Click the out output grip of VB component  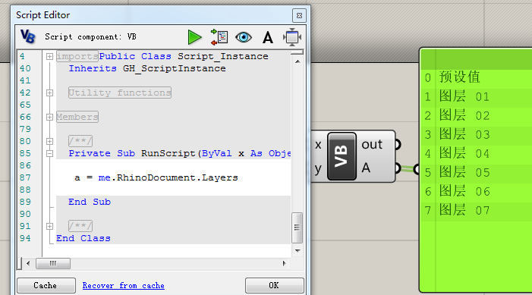pos(398,144)
